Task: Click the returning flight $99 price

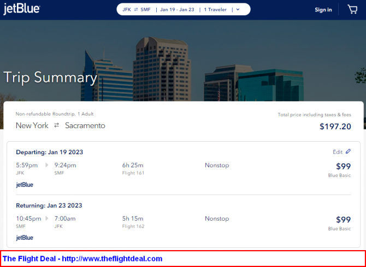Action: pos(344,220)
